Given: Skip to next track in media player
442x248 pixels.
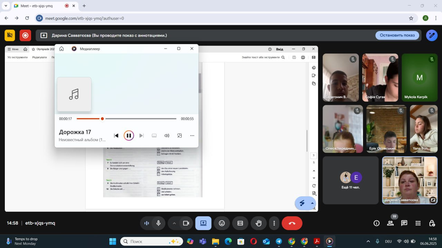Looking at the screenshot, I should pyautogui.click(x=141, y=136).
